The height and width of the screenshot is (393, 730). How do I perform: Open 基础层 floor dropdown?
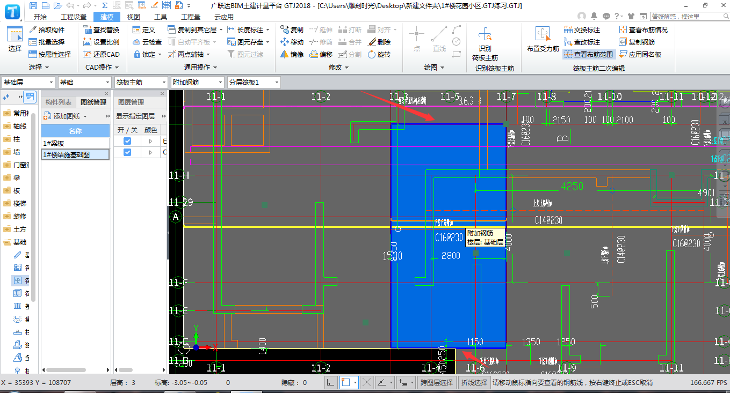point(28,82)
